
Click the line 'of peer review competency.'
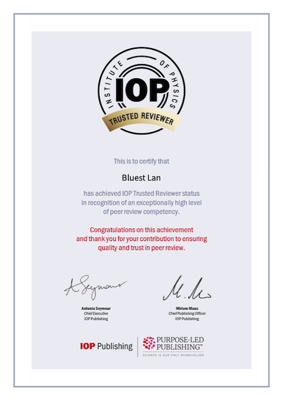(141, 212)
